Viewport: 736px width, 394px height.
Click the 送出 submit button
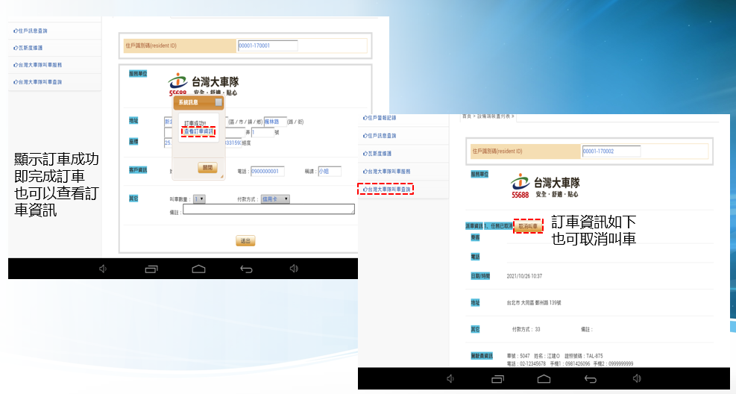(x=245, y=241)
